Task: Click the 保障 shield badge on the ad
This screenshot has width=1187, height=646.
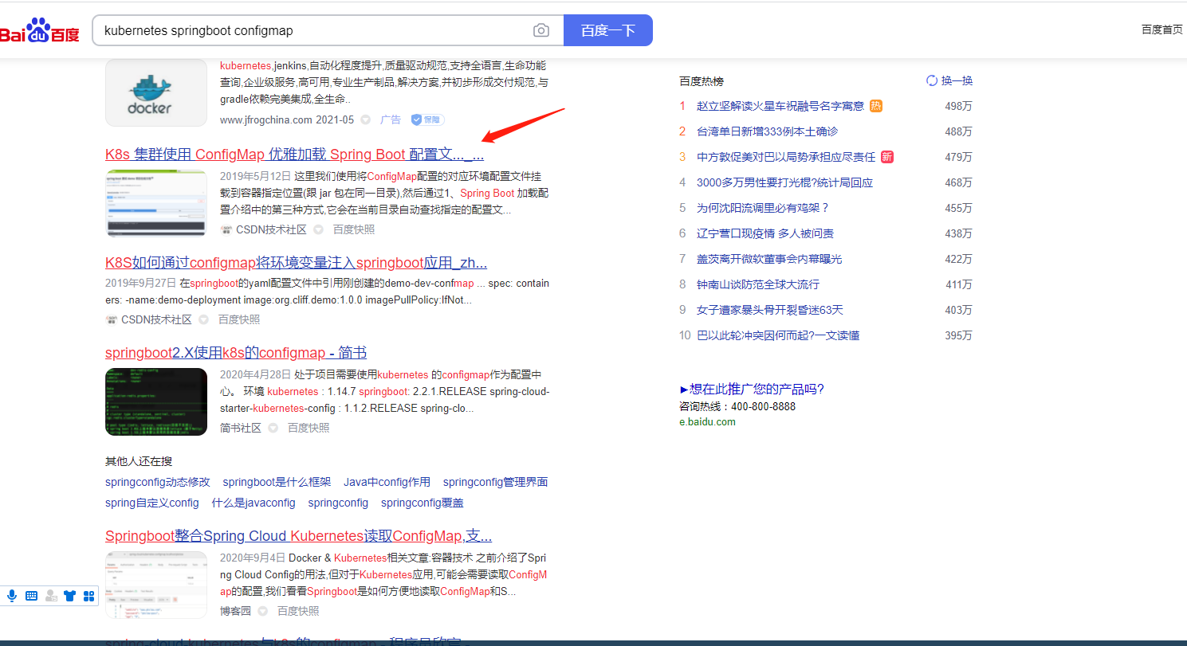Action: point(427,119)
